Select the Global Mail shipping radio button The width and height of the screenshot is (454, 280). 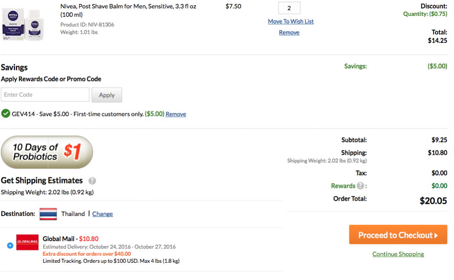[10, 245]
